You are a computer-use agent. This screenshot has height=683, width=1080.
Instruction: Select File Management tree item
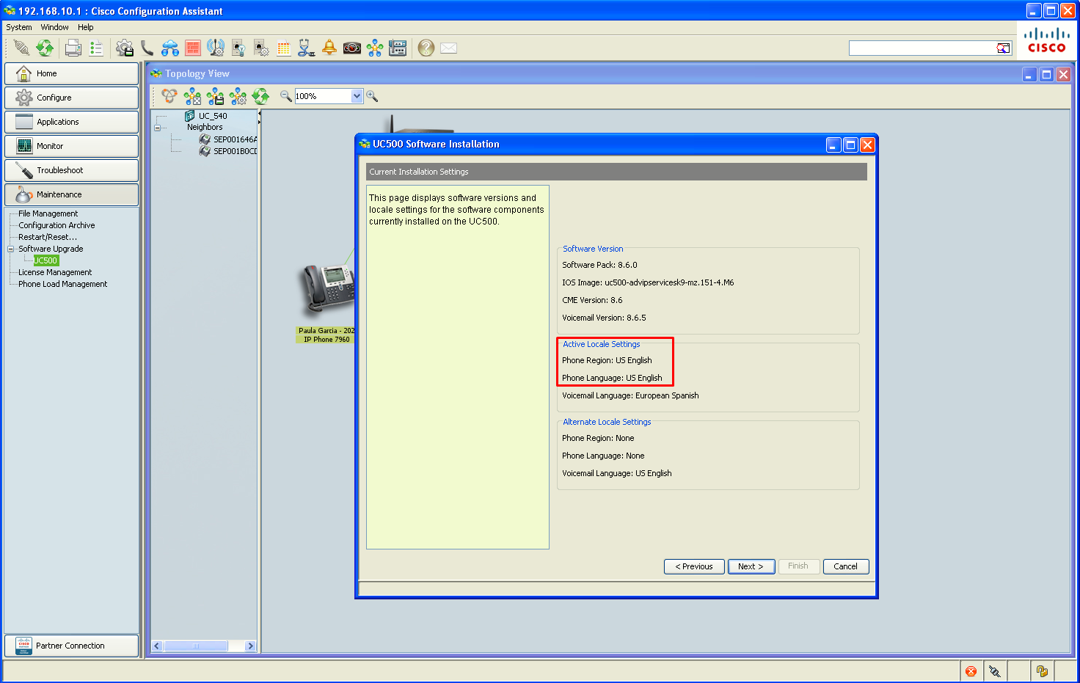[x=48, y=213]
